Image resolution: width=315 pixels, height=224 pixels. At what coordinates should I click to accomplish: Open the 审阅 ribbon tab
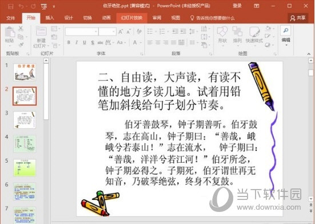(x=157, y=18)
